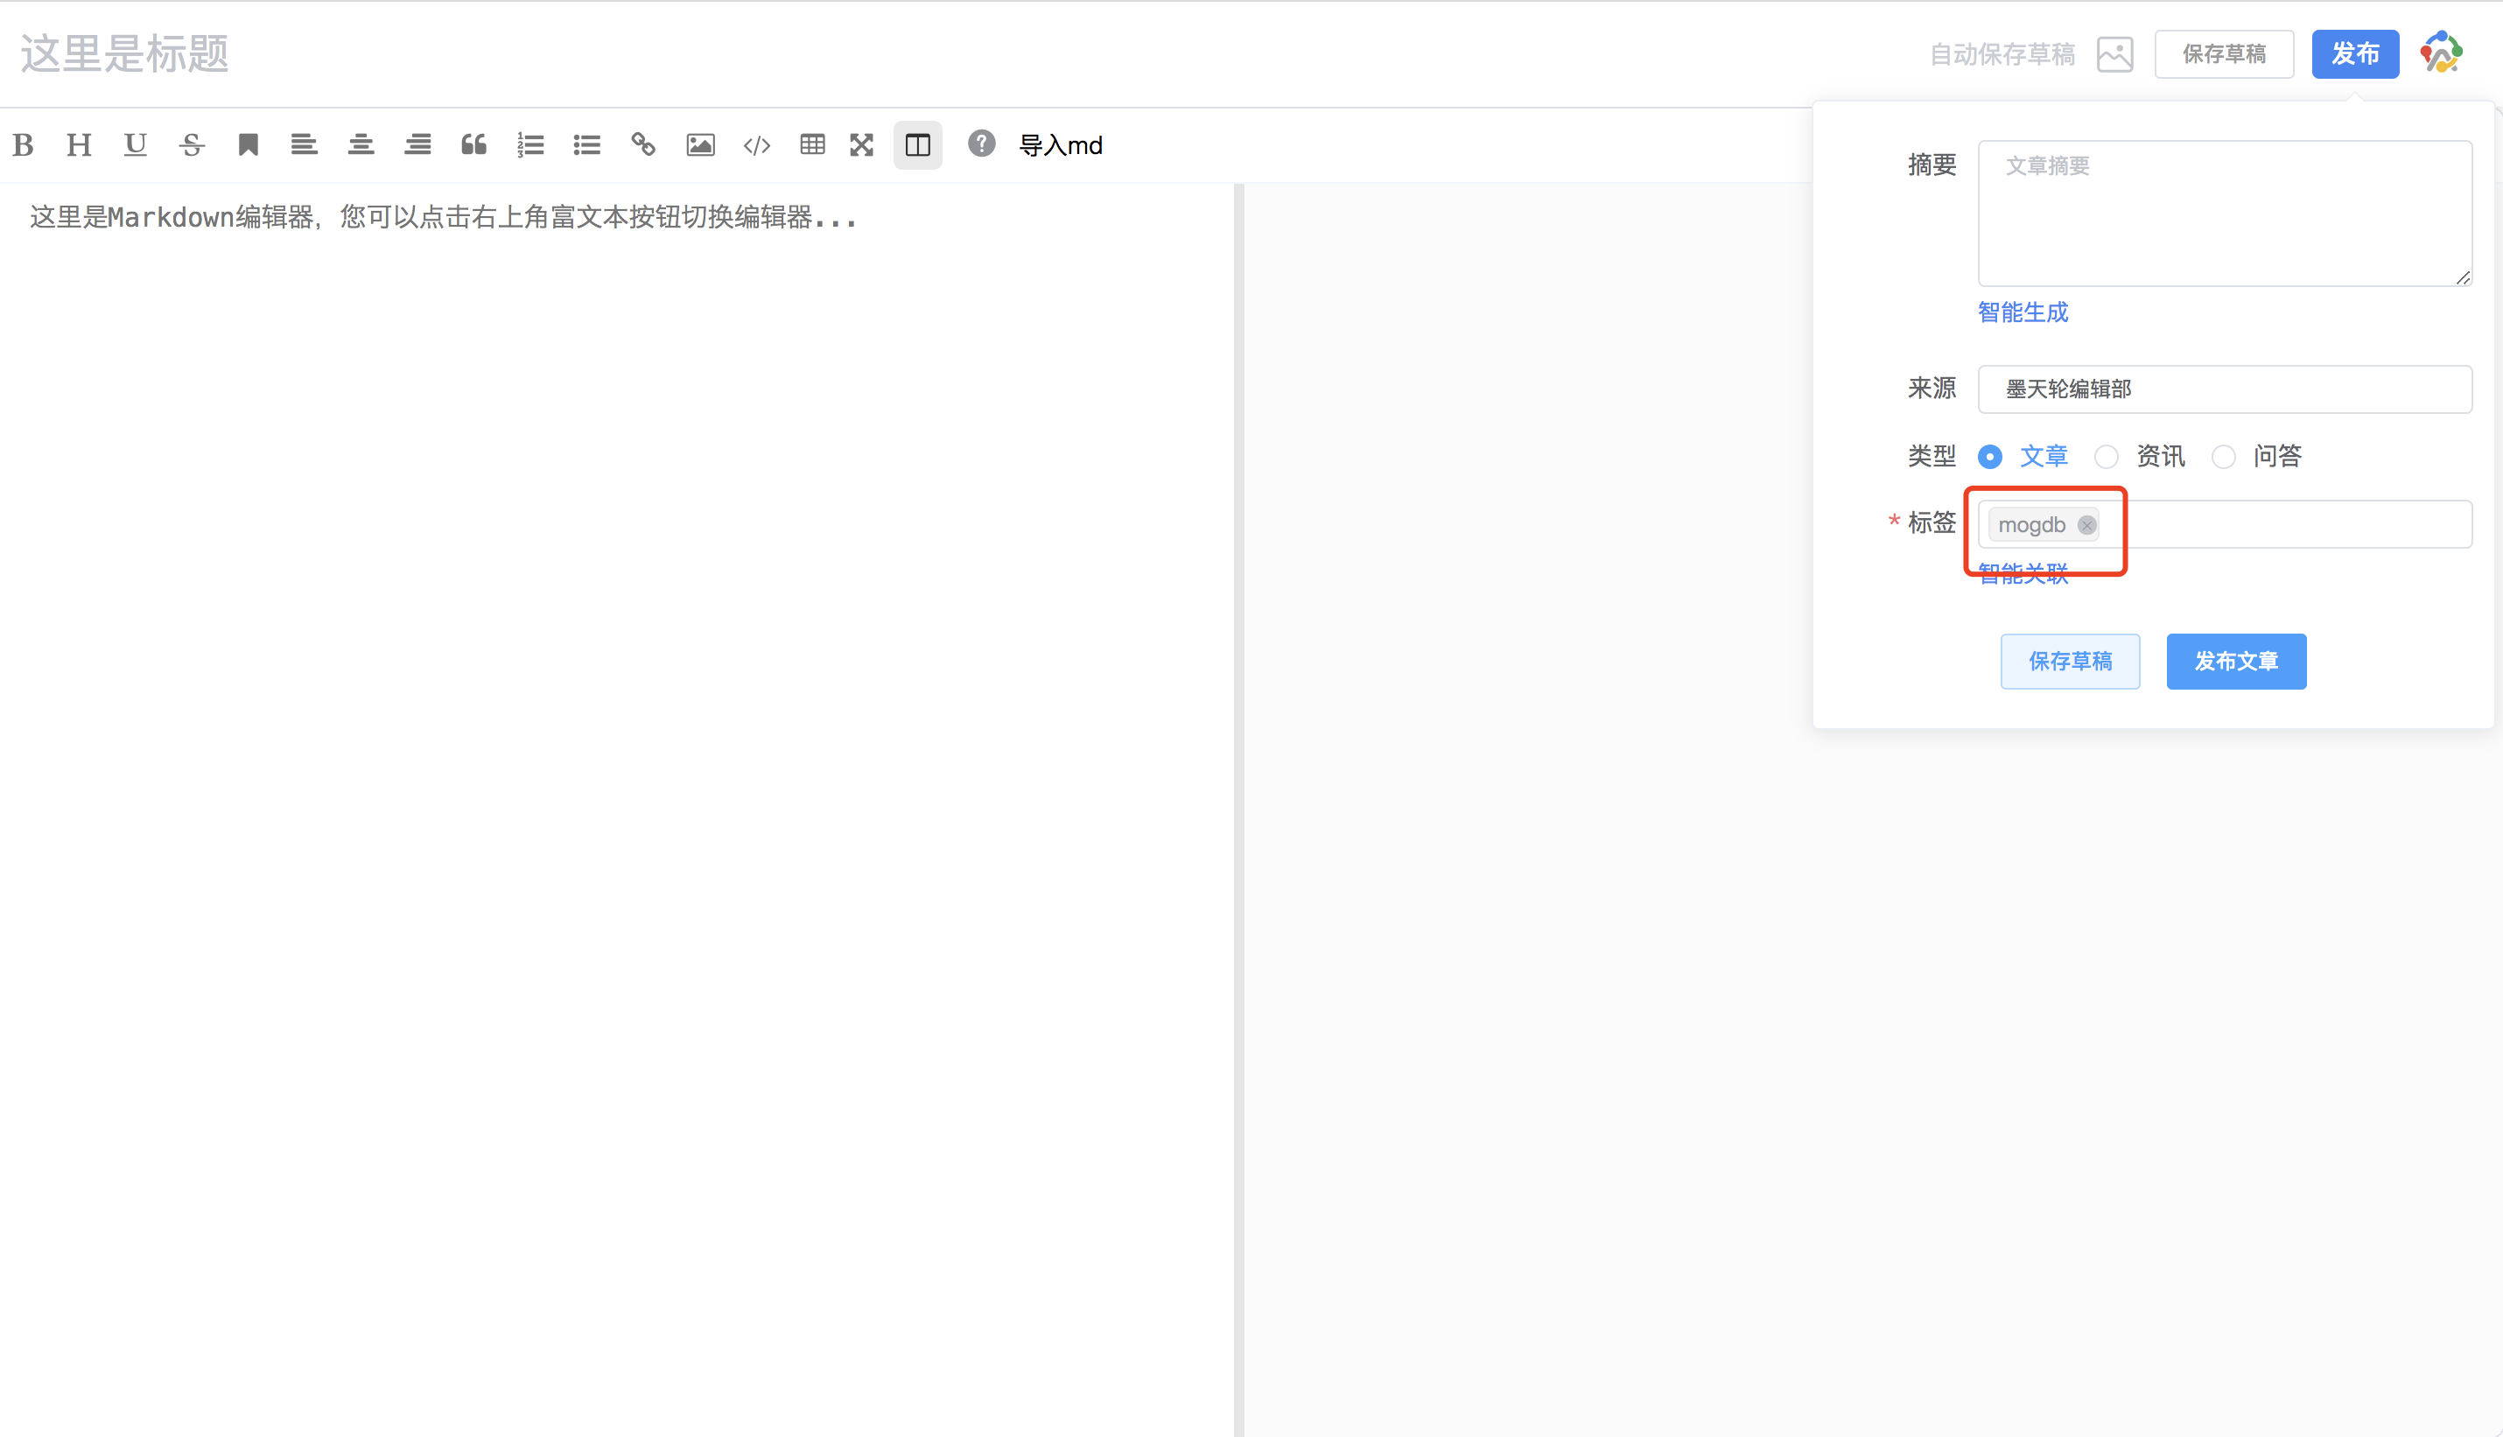This screenshot has height=1437, width=2503.
Task: Click the blue 发布 button
Action: (x=2355, y=53)
